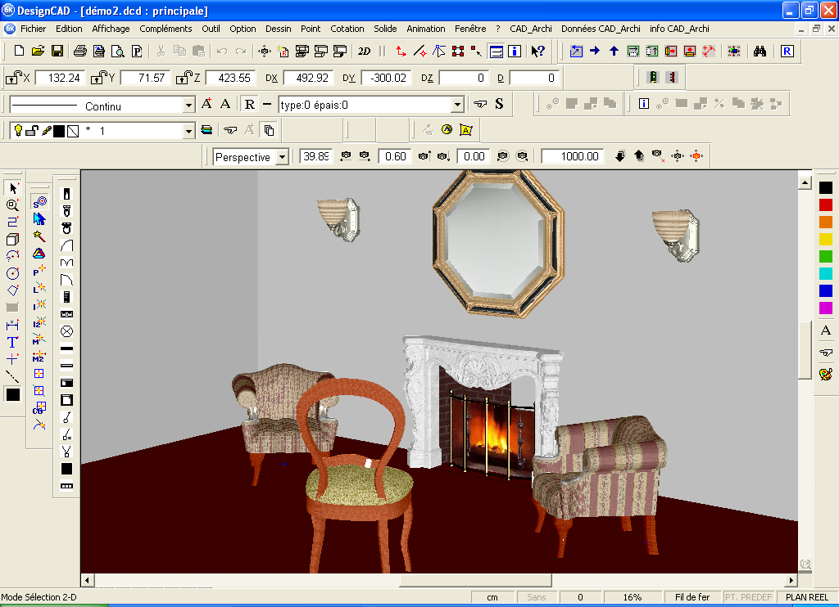
Task: Open the Animation menu
Action: pos(426,29)
